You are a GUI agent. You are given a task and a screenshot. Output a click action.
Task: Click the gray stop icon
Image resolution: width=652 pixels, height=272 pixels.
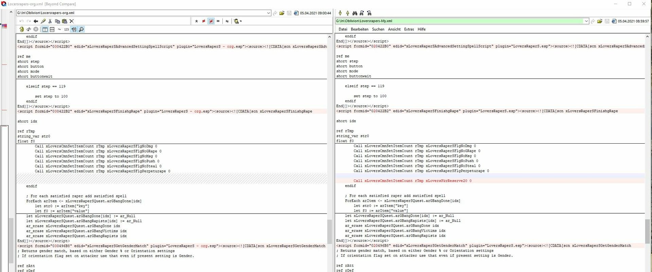click(x=36, y=29)
